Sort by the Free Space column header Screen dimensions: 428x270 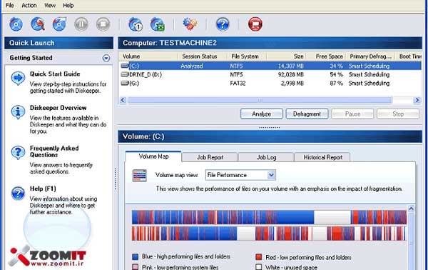[x=326, y=56]
